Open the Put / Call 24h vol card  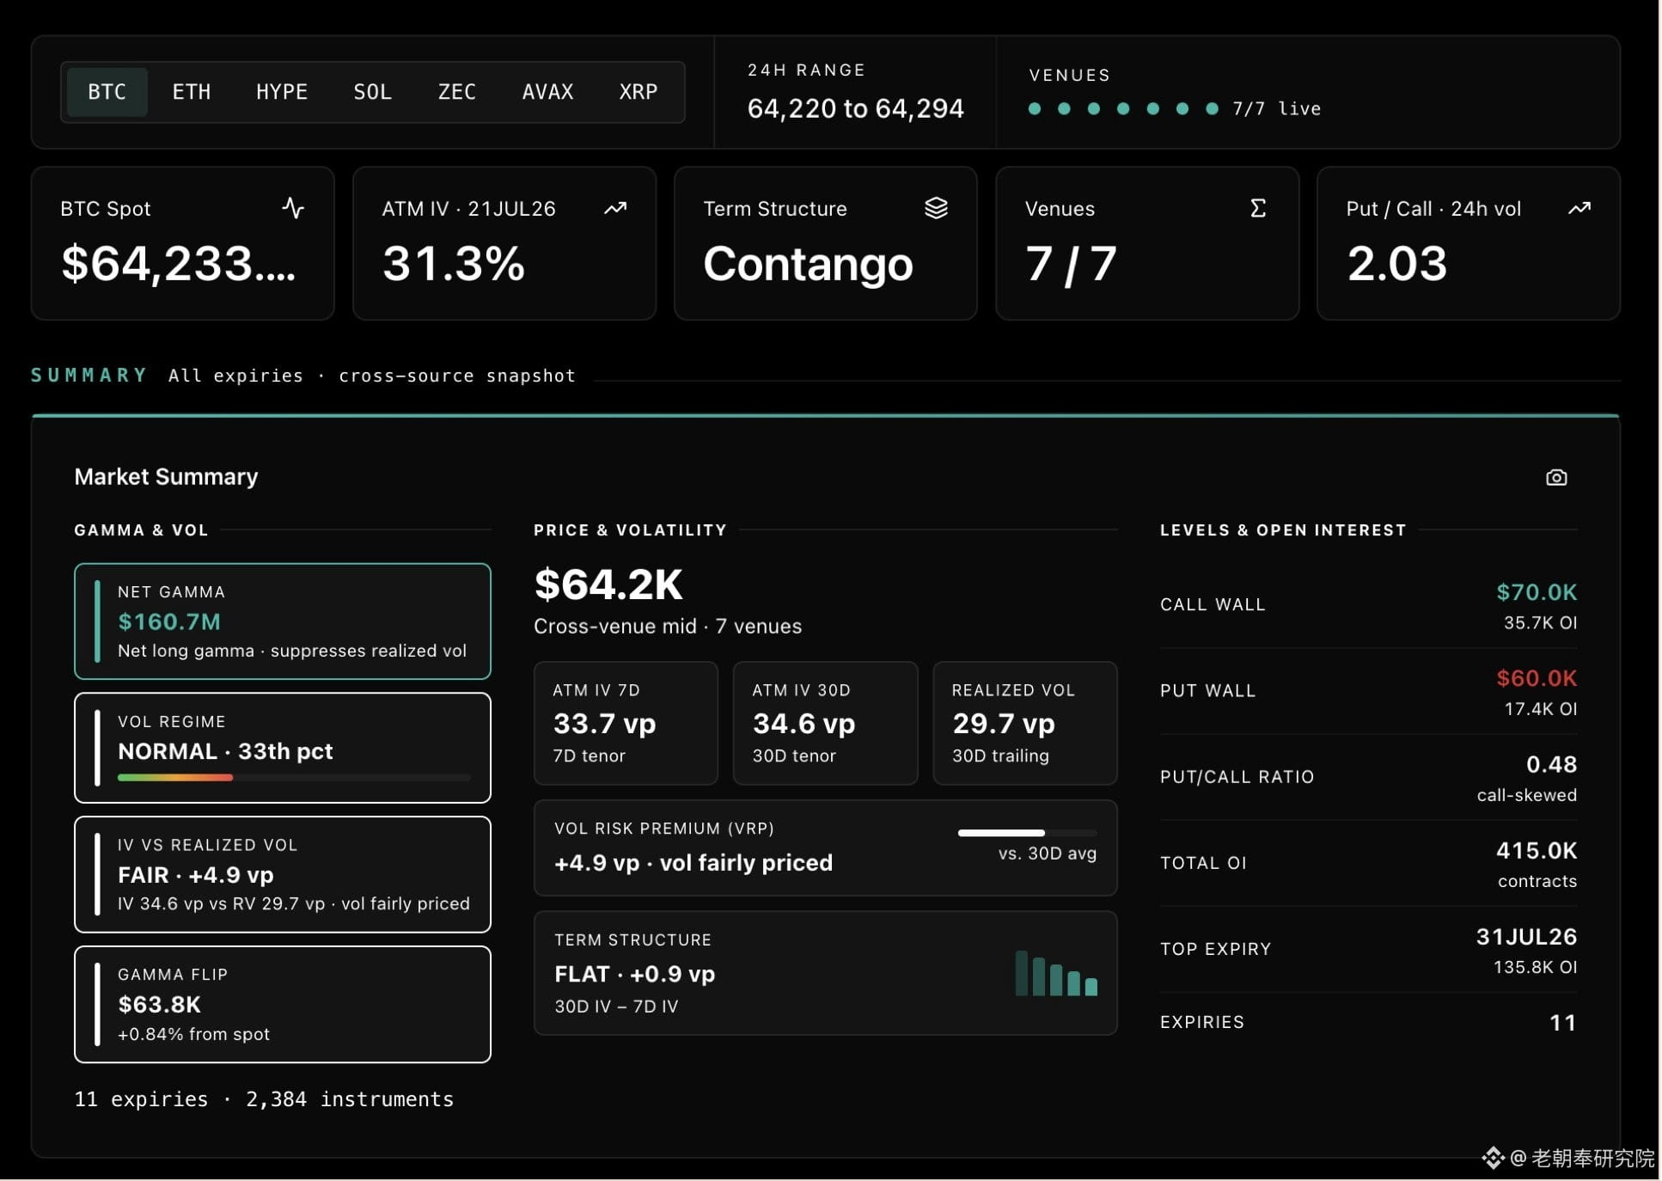click(1469, 243)
